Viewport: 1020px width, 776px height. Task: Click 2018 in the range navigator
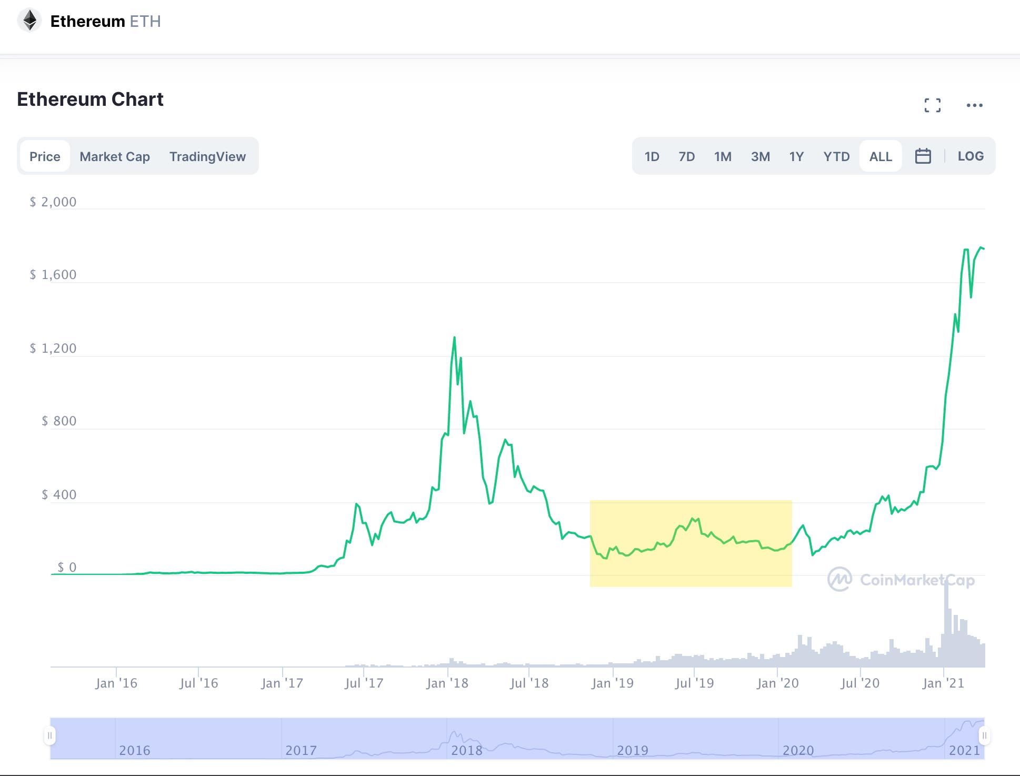467,750
